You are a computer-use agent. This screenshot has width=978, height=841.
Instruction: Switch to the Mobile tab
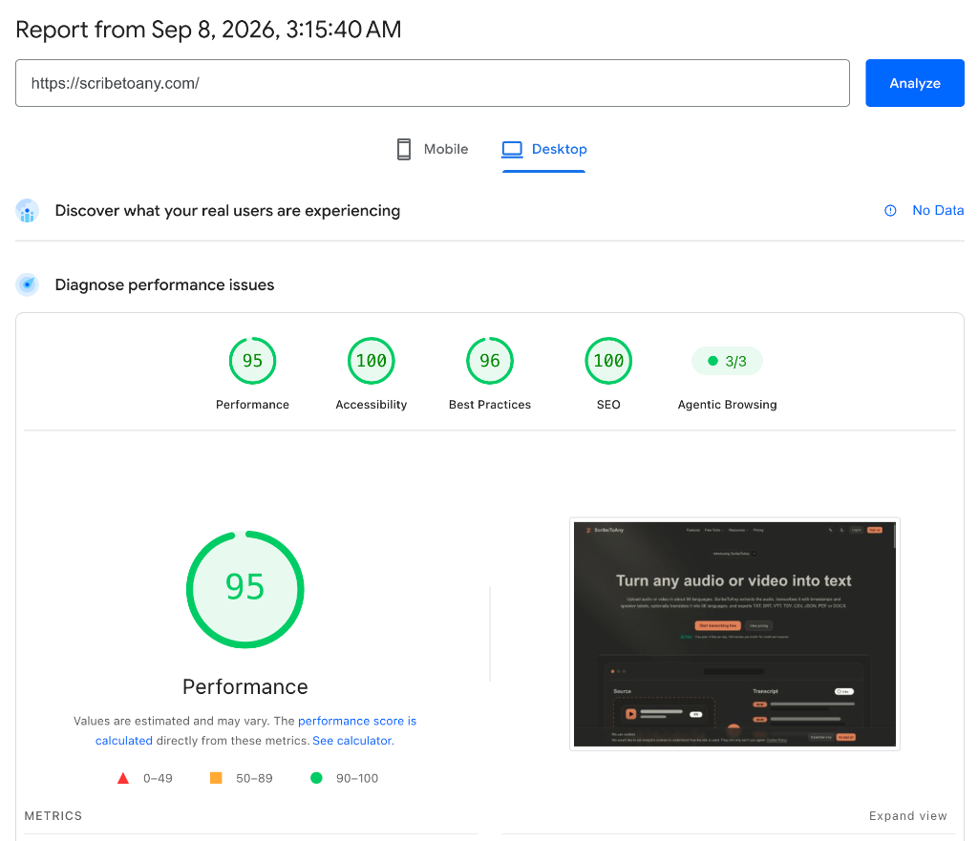[433, 149]
